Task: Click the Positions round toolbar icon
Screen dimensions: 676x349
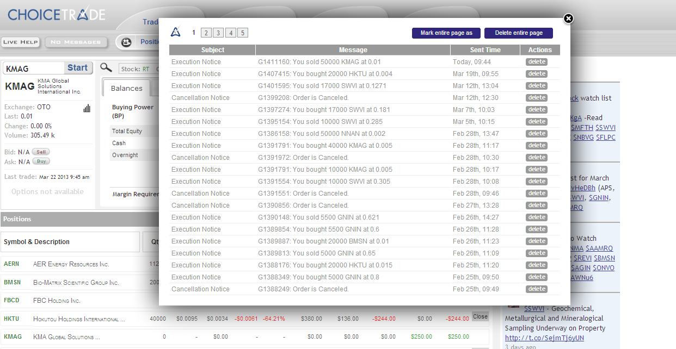Action: pos(126,42)
